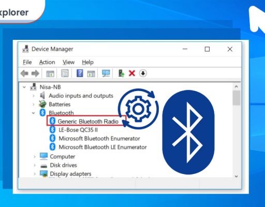
Task: Click the computer icon beside Nisa-NB
Action: (x=33, y=87)
